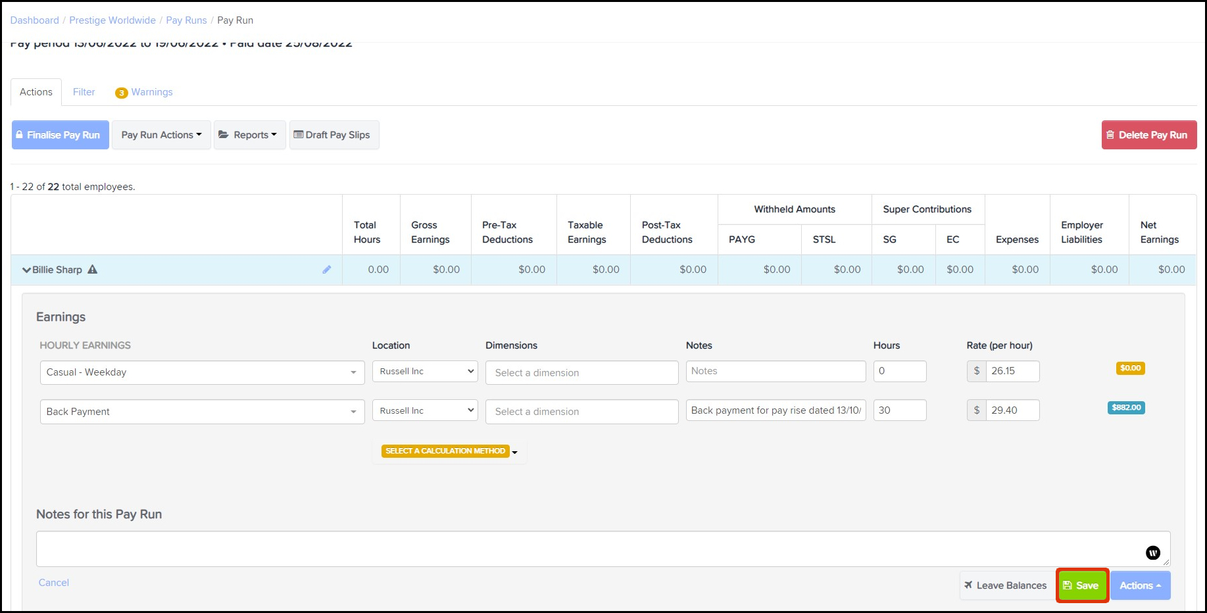Click the Finalise Pay Run button
This screenshot has width=1207, height=613.
(x=61, y=135)
